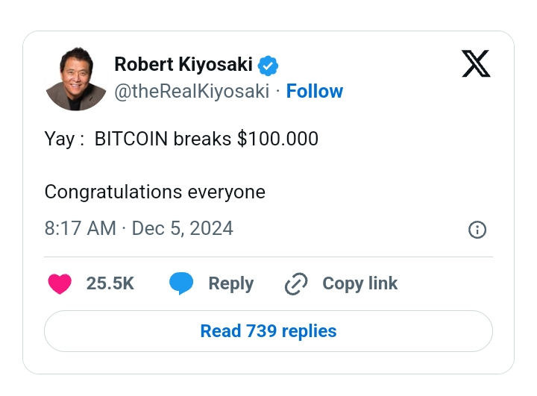Screen dimensions: 537x396
Task: Like the tweet with the pink heart icon
Action: click(x=60, y=284)
